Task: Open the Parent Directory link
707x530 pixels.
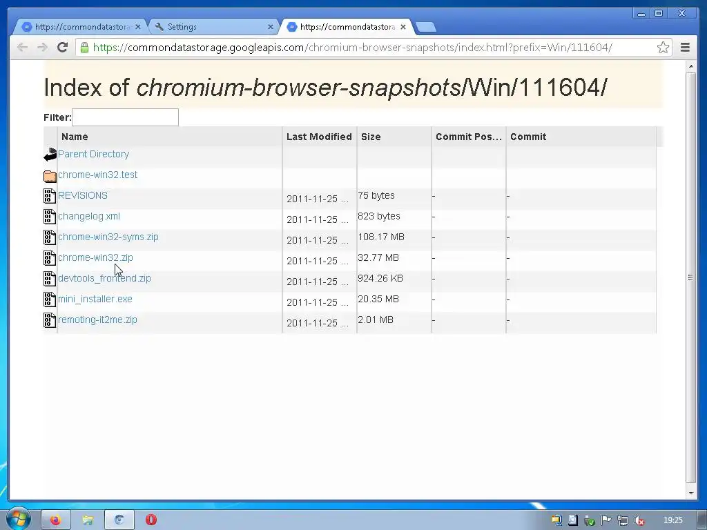Action: click(93, 154)
